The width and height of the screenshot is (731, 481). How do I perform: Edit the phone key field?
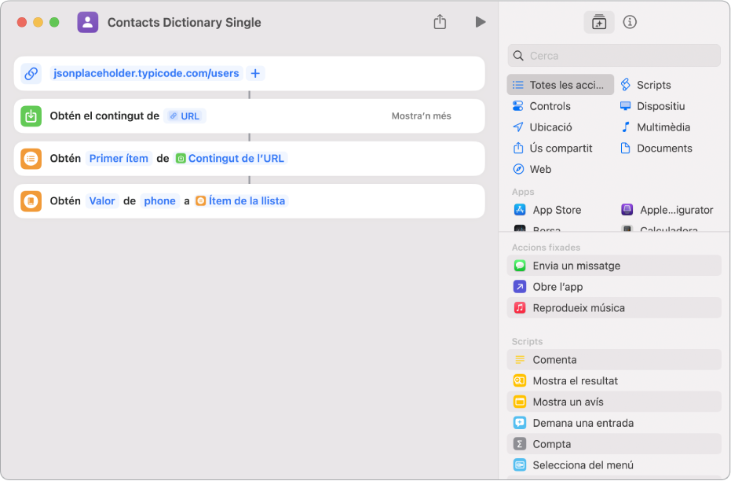(x=159, y=201)
